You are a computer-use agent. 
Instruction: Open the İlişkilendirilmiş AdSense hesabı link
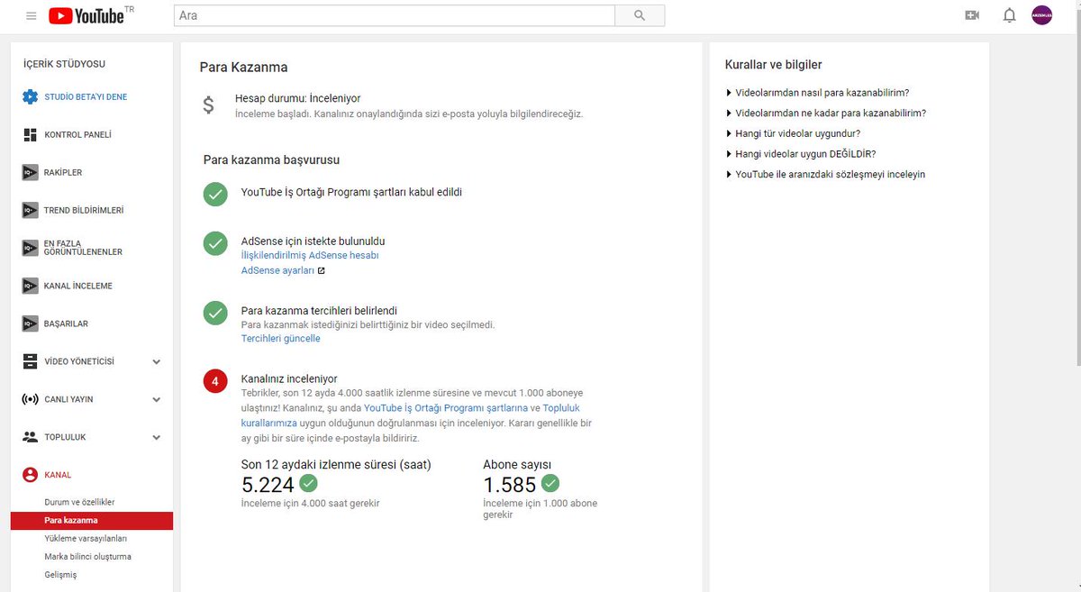(x=310, y=256)
